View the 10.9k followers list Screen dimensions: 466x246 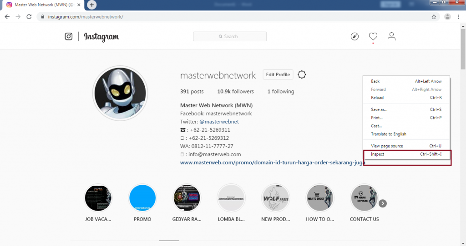235,91
